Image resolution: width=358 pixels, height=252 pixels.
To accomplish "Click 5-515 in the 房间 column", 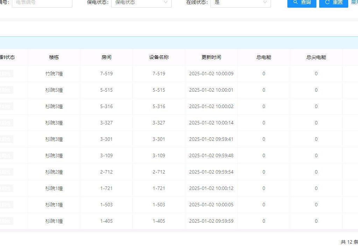I will pos(106,90).
